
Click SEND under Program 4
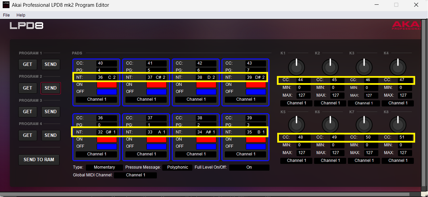pyautogui.click(x=51, y=135)
